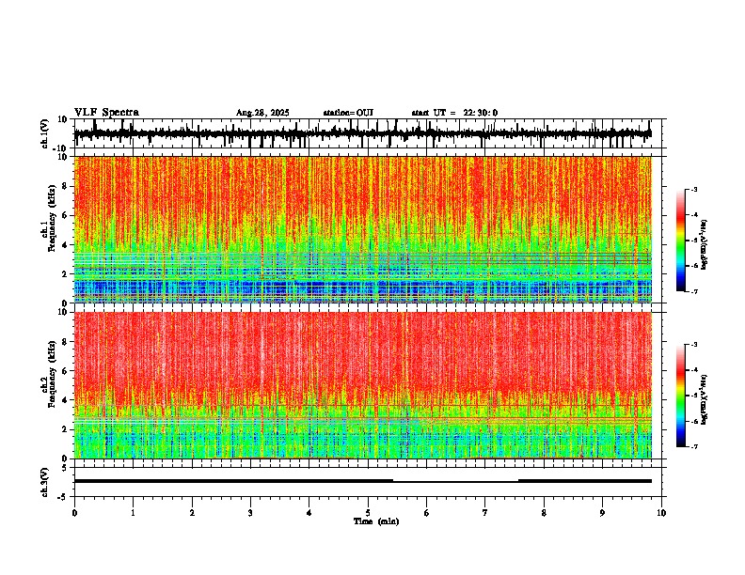Click the "5" tick on ch.3(V) axis
The height and width of the screenshot is (575, 745).
click(x=66, y=468)
